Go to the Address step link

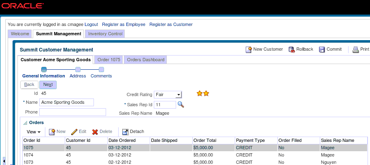click(78, 76)
